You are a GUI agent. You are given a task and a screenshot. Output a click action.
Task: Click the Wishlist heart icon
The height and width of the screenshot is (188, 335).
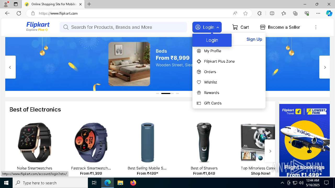(x=199, y=82)
